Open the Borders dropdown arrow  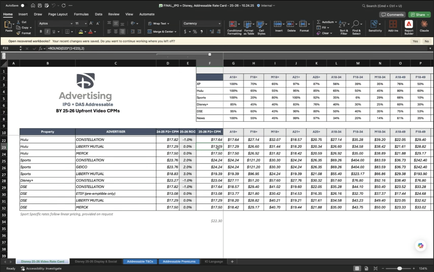72,32
